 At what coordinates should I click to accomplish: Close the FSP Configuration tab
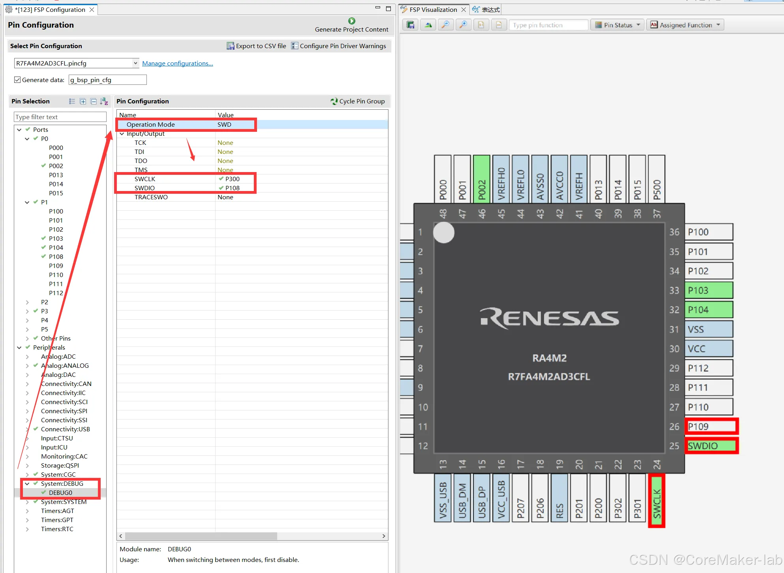92,9
